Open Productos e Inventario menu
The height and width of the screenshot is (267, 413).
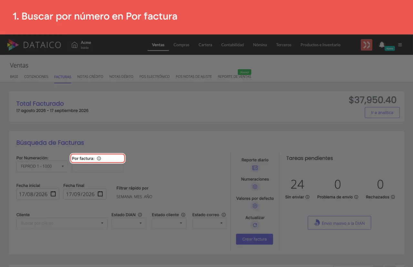(320, 45)
